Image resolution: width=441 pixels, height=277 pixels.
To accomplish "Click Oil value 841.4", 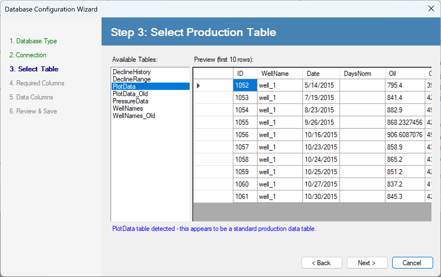I will point(405,98).
